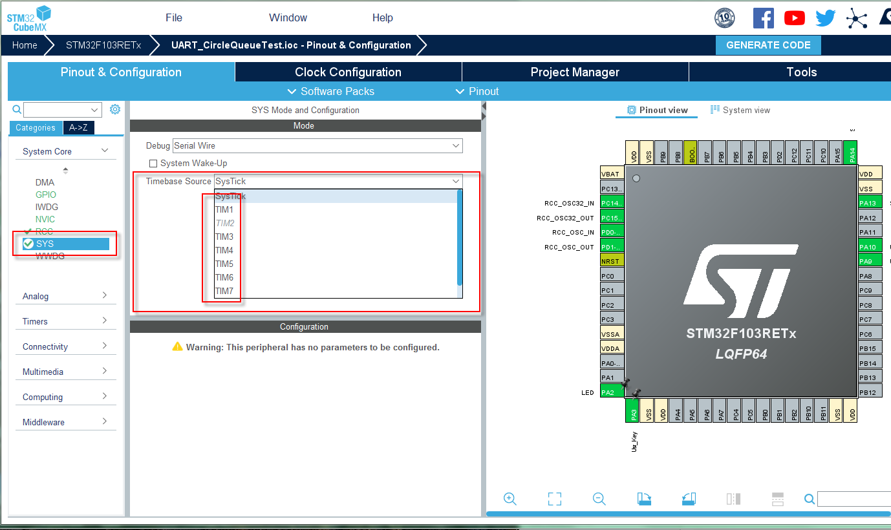Choose SysTick in the open list
891x530 pixels.
336,196
